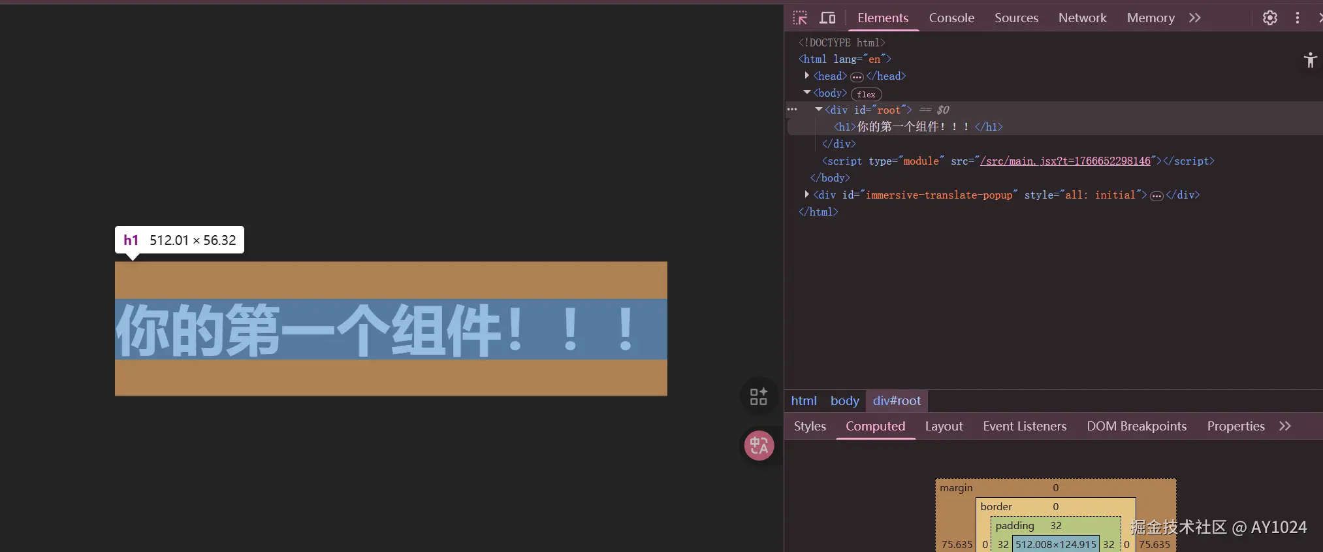Click the grid sparkle floating button

coord(759,397)
